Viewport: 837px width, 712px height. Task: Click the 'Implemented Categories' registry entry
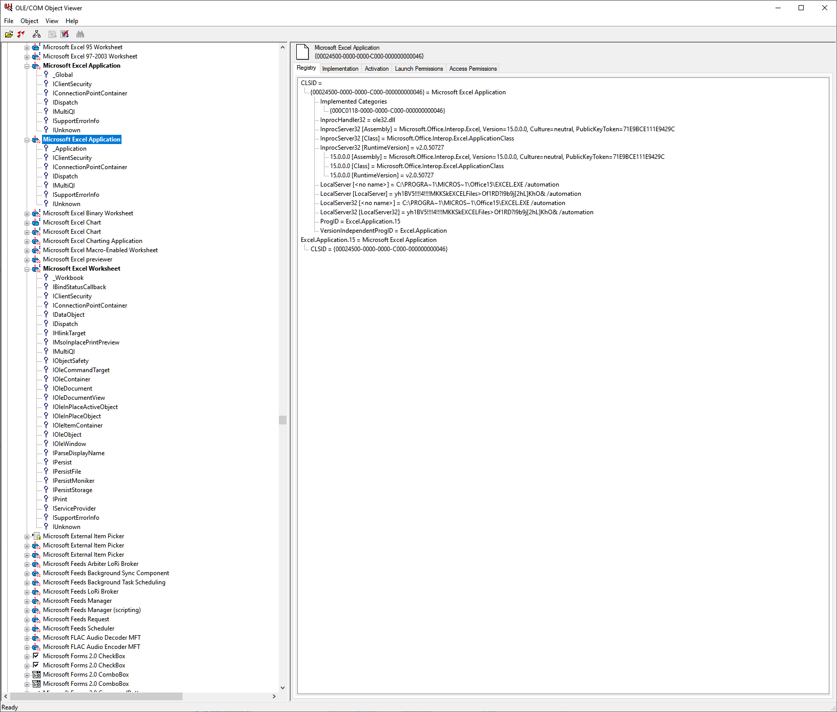click(x=354, y=101)
